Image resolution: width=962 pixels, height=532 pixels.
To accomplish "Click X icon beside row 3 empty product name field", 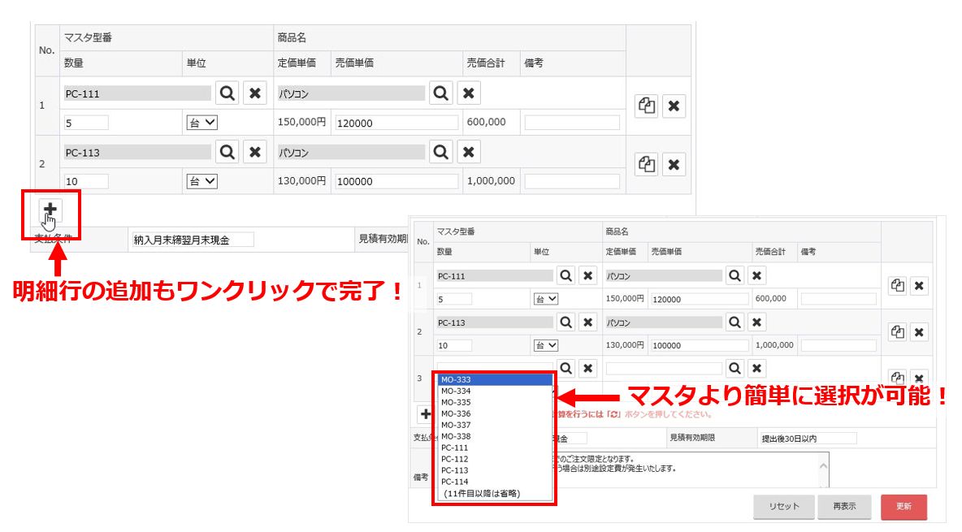I will pos(756,368).
